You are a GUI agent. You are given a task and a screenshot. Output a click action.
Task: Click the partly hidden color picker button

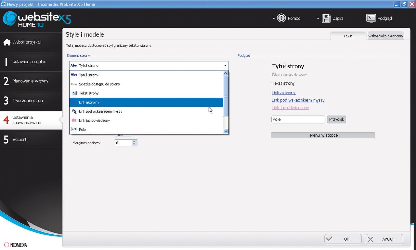[123, 135]
